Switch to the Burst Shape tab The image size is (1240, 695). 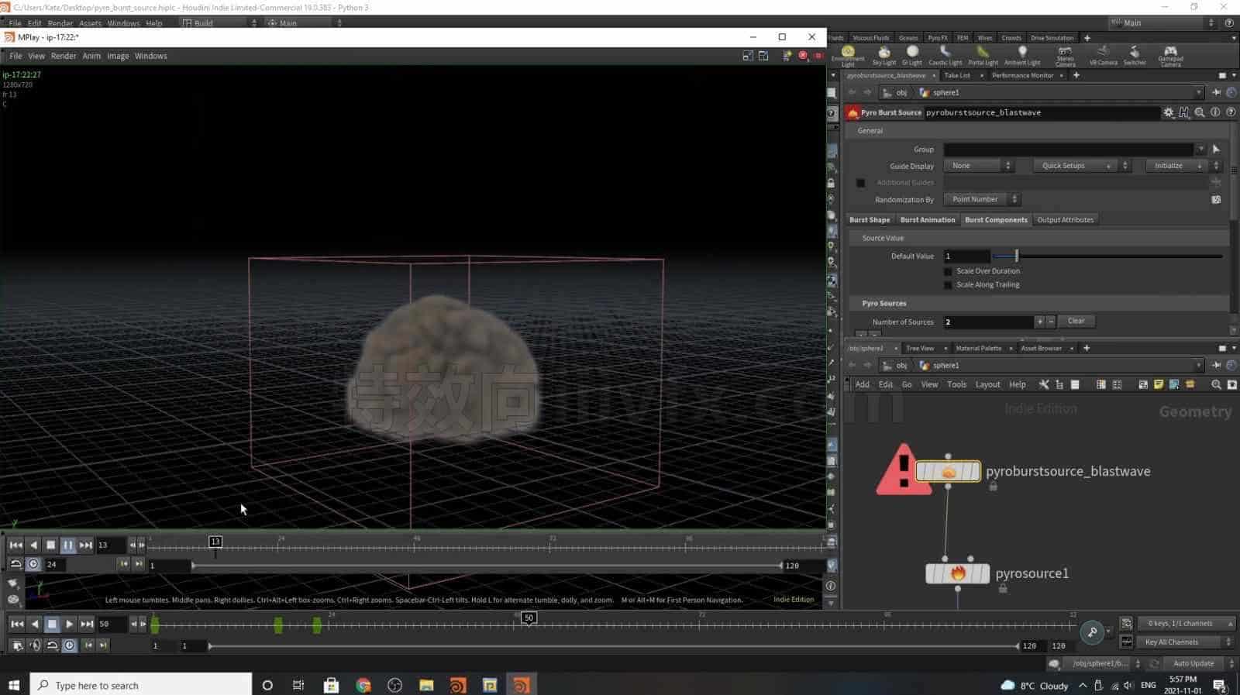point(870,220)
